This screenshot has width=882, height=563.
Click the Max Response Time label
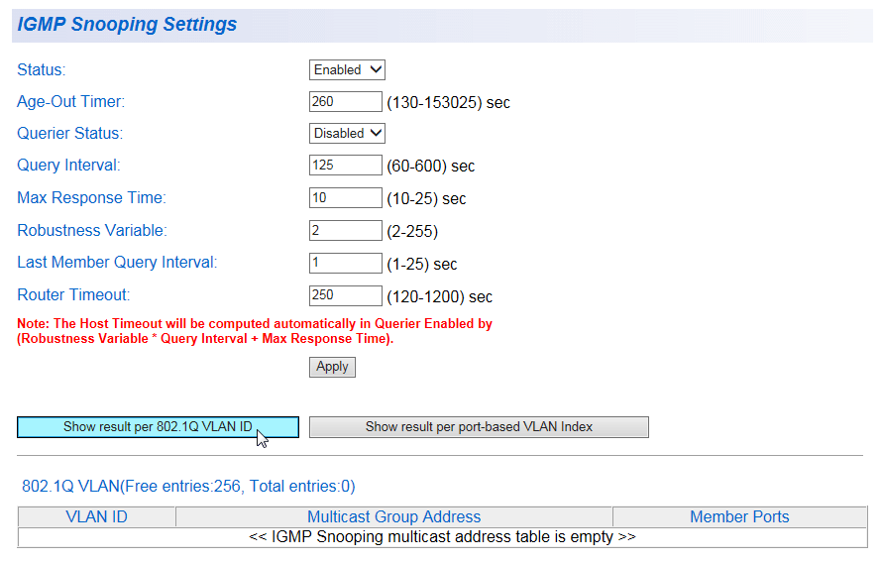pyautogui.click(x=92, y=198)
